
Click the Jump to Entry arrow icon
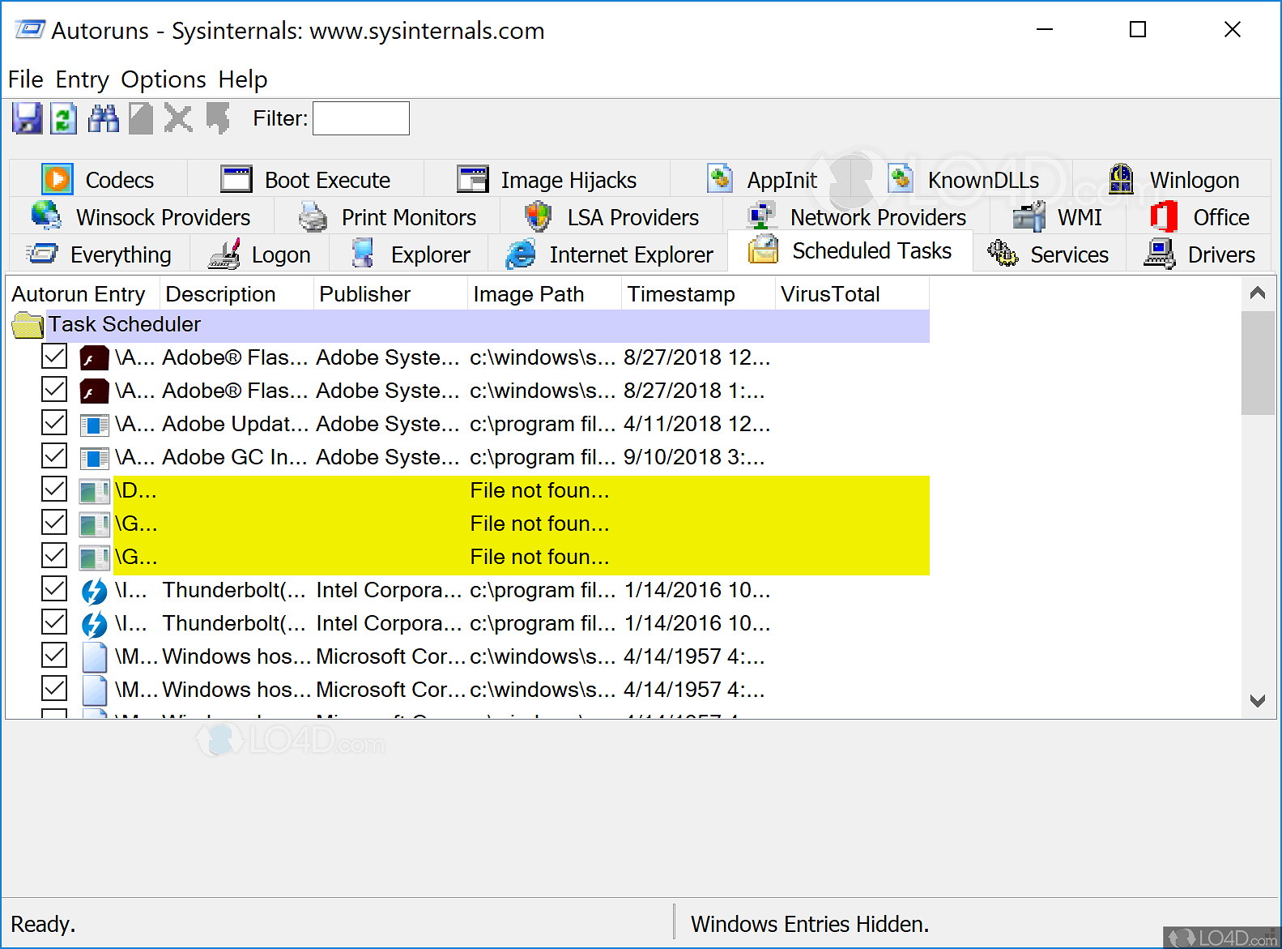coord(217,119)
